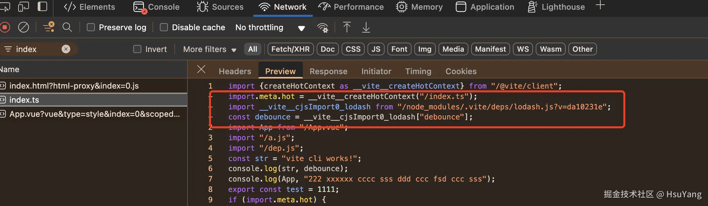Import HAR file with upload arrow

pyautogui.click(x=347, y=27)
